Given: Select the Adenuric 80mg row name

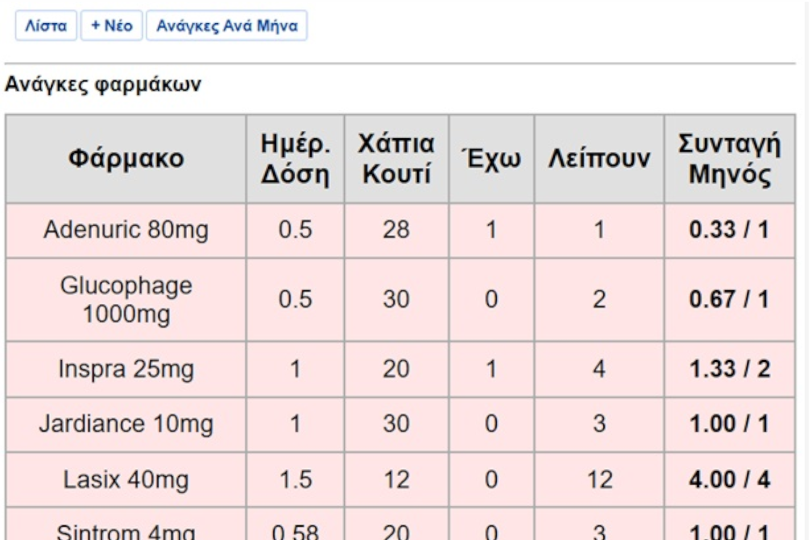Looking at the screenshot, I should click(x=126, y=230).
